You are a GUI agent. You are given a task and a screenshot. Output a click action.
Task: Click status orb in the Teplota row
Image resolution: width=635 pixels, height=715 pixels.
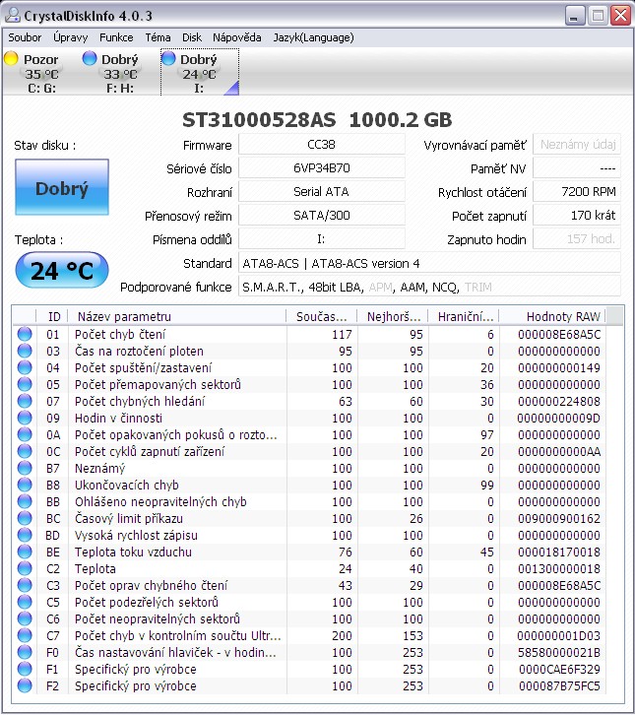coord(25,569)
